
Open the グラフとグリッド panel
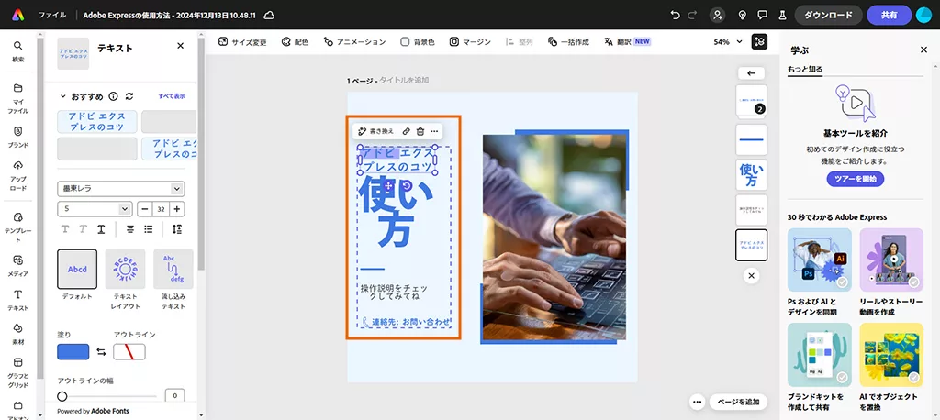pyautogui.click(x=18, y=372)
